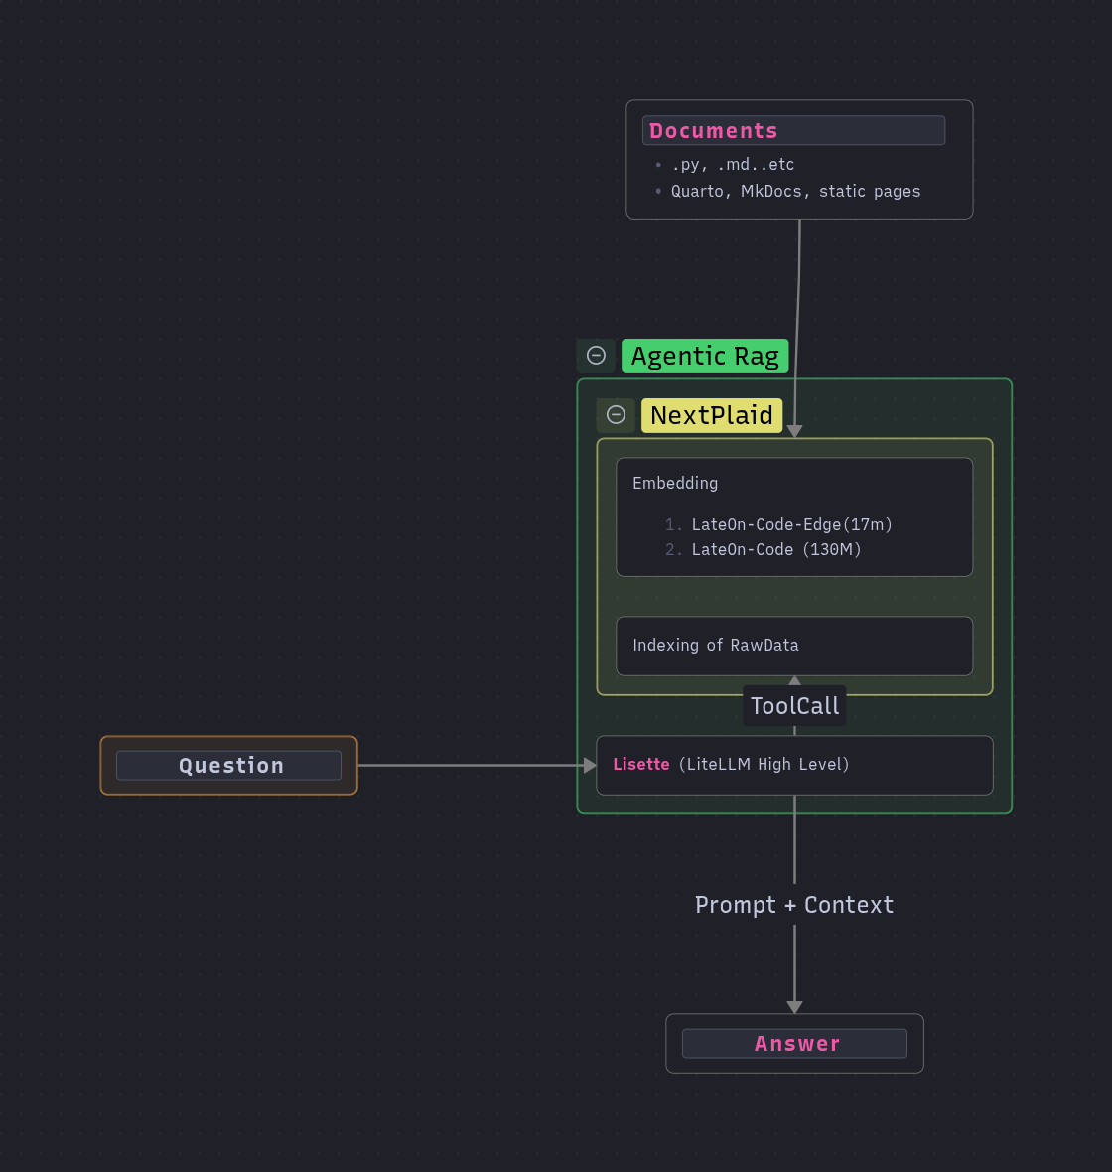Click 'Quarto, MkDocs, static pages' bullet
This screenshot has height=1172, width=1112.
pos(795,192)
